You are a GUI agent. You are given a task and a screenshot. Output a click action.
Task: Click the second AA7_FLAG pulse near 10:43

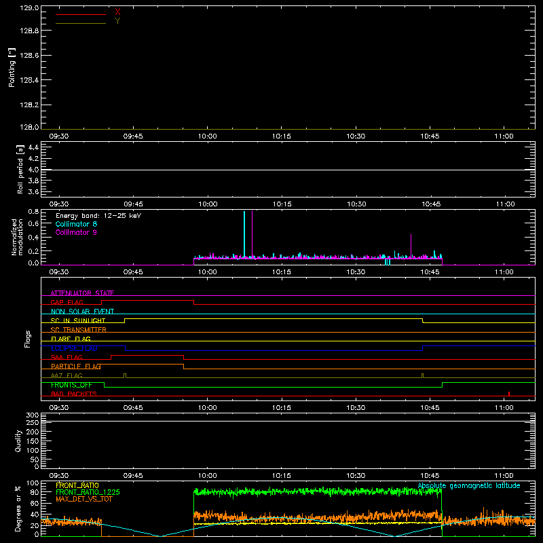click(x=422, y=375)
